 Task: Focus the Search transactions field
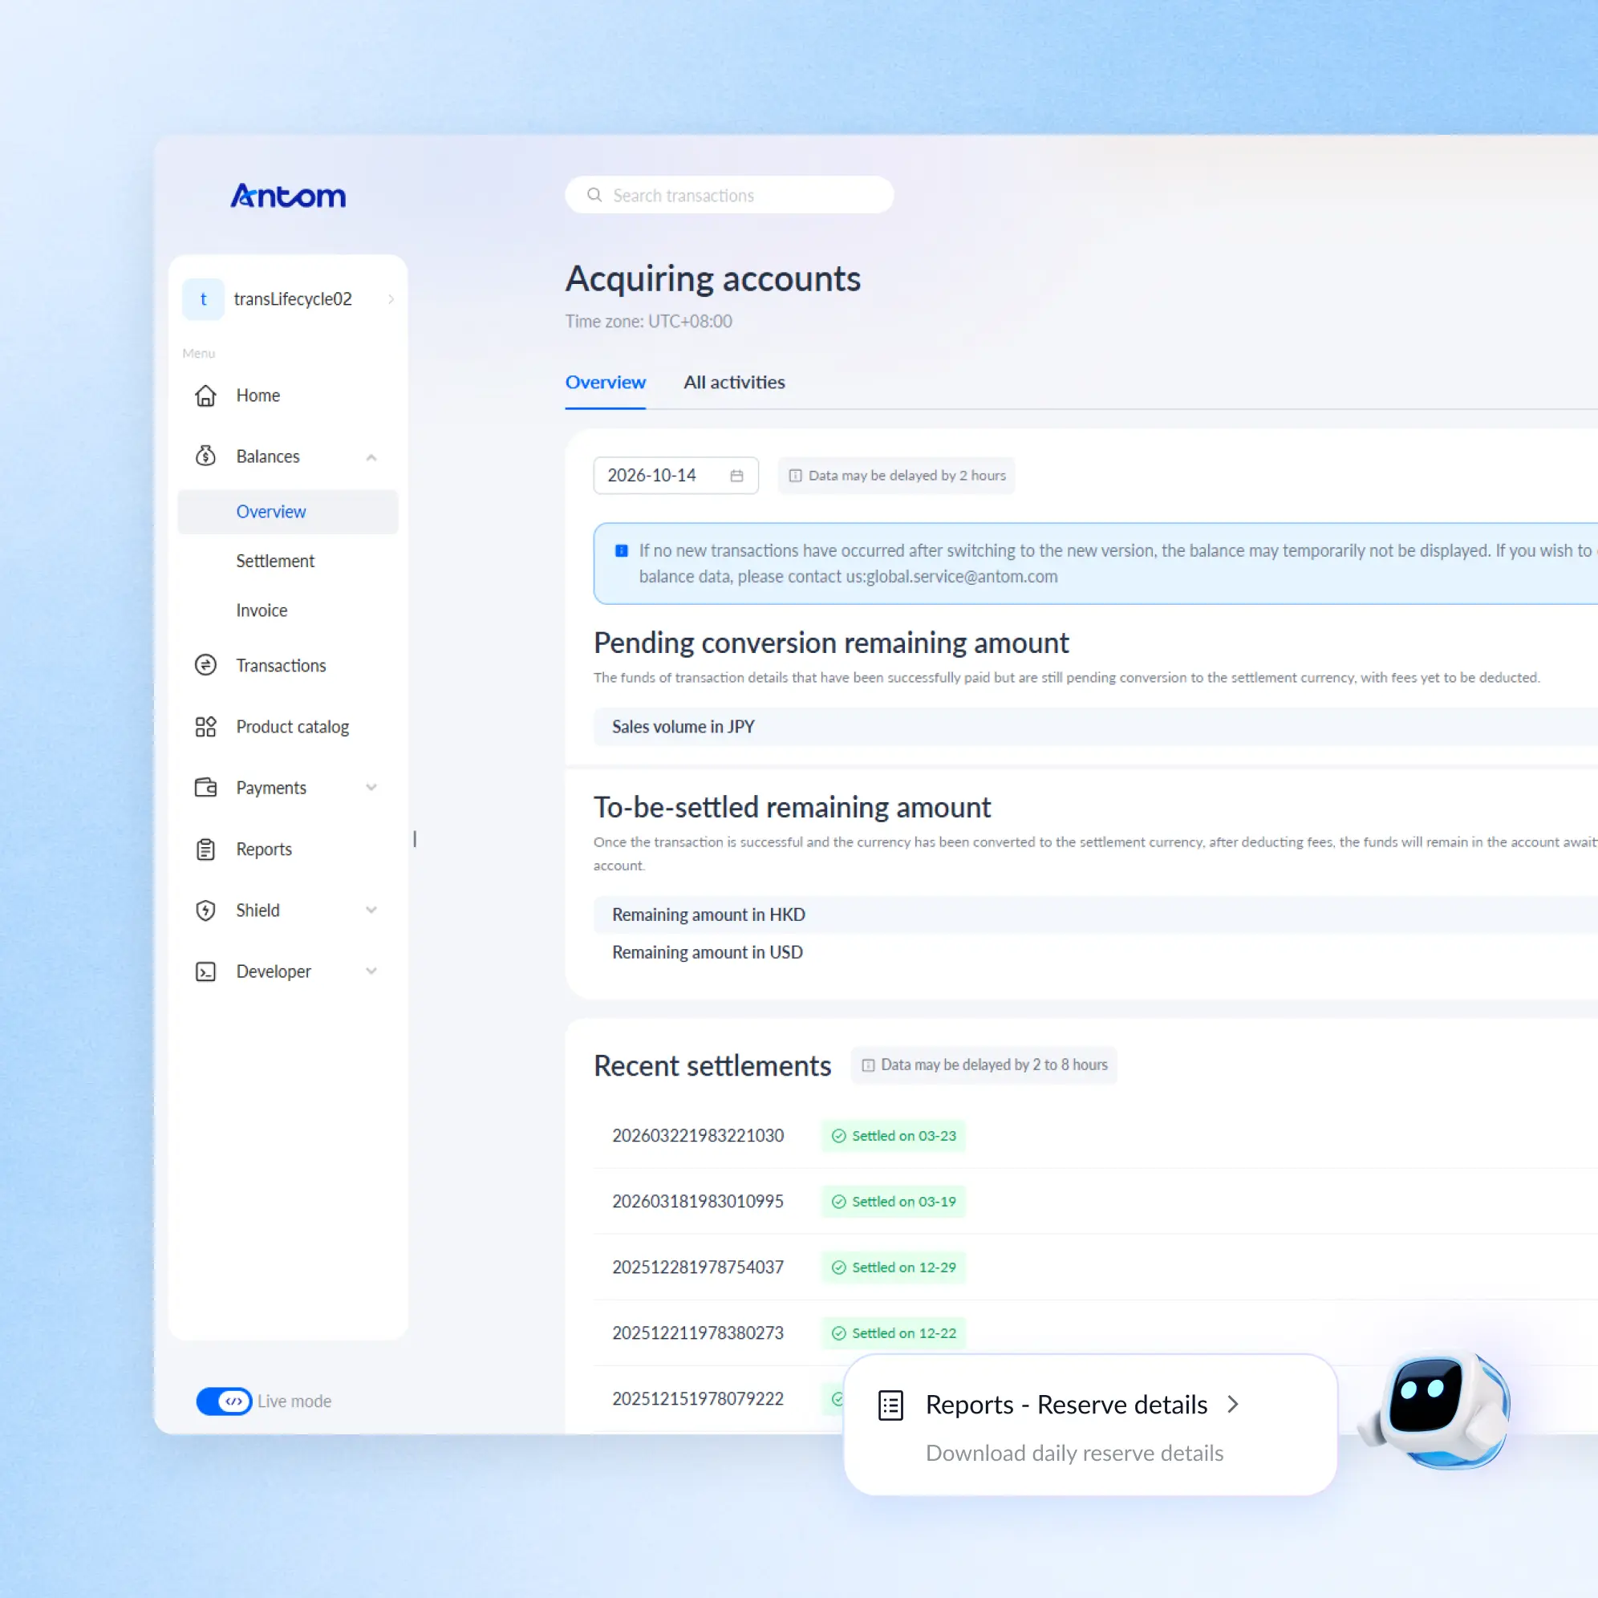[728, 195]
